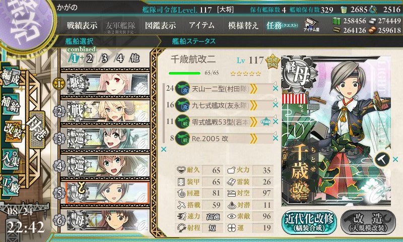Screen dimensions: 403x242
Task: Open the 編成 fleet composition icon
Action: tap(10, 77)
